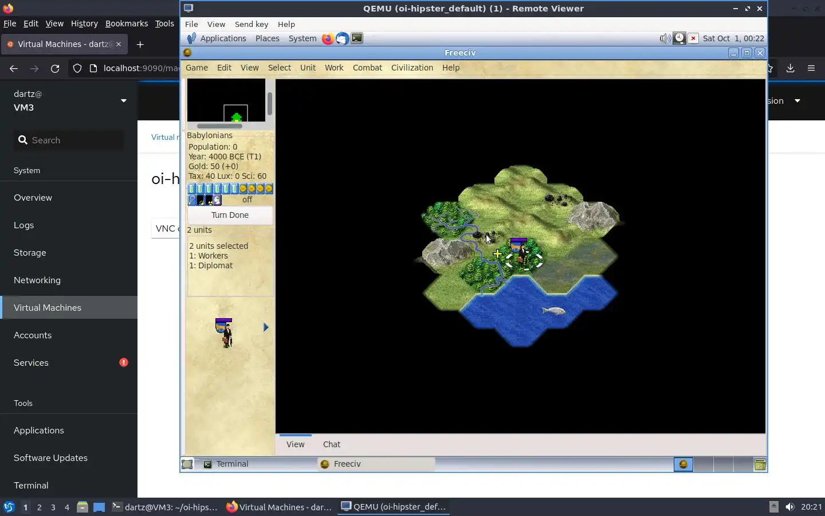Click guest panel volume speaker icon

[x=665, y=38]
